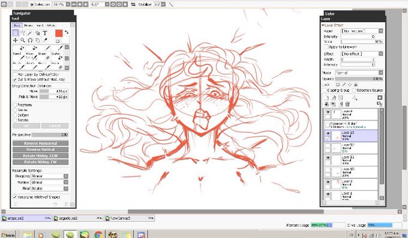This screenshot has height=238, width=408.
Task: Select the Move tool
Action: point(16,40)
